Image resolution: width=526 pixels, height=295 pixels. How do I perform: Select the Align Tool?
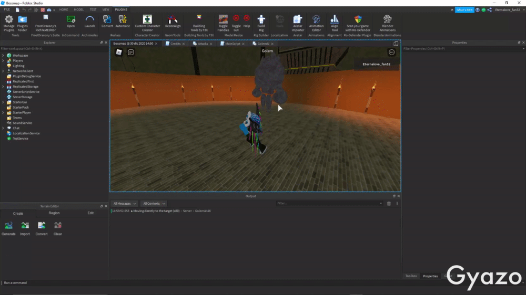coord(335,23)
